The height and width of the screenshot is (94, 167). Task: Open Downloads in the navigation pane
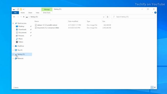point(22,30)
